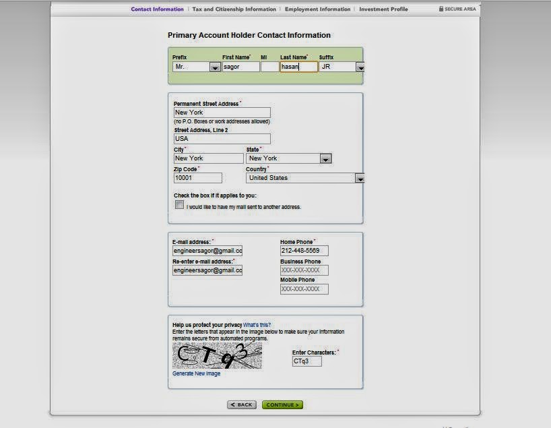
Task: Click the green Continue button
Action: (x=282, y=405)
